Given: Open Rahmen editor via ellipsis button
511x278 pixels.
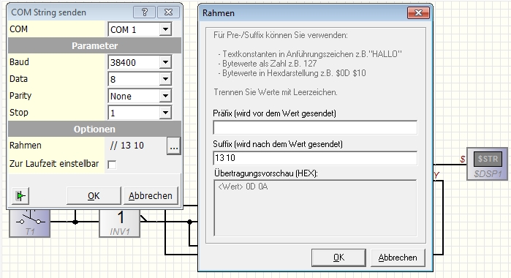Looking at the screenshot, I should [174, 146].
